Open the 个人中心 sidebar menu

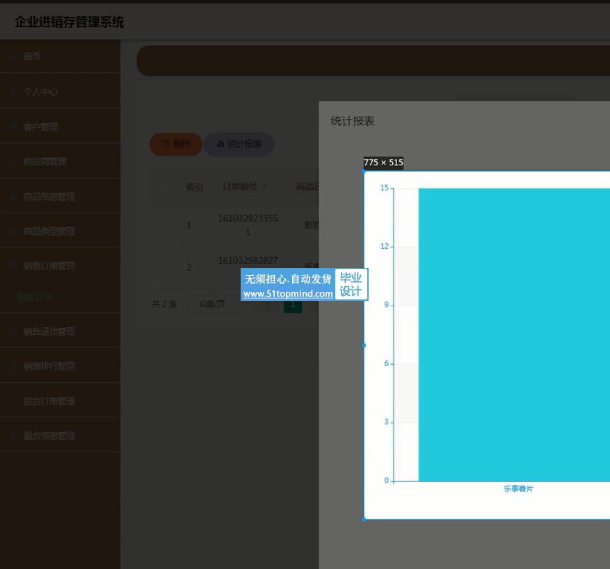[x=60, y=92]
